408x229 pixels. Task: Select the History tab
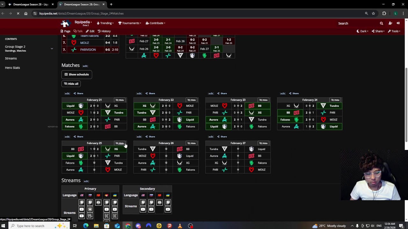104,31
